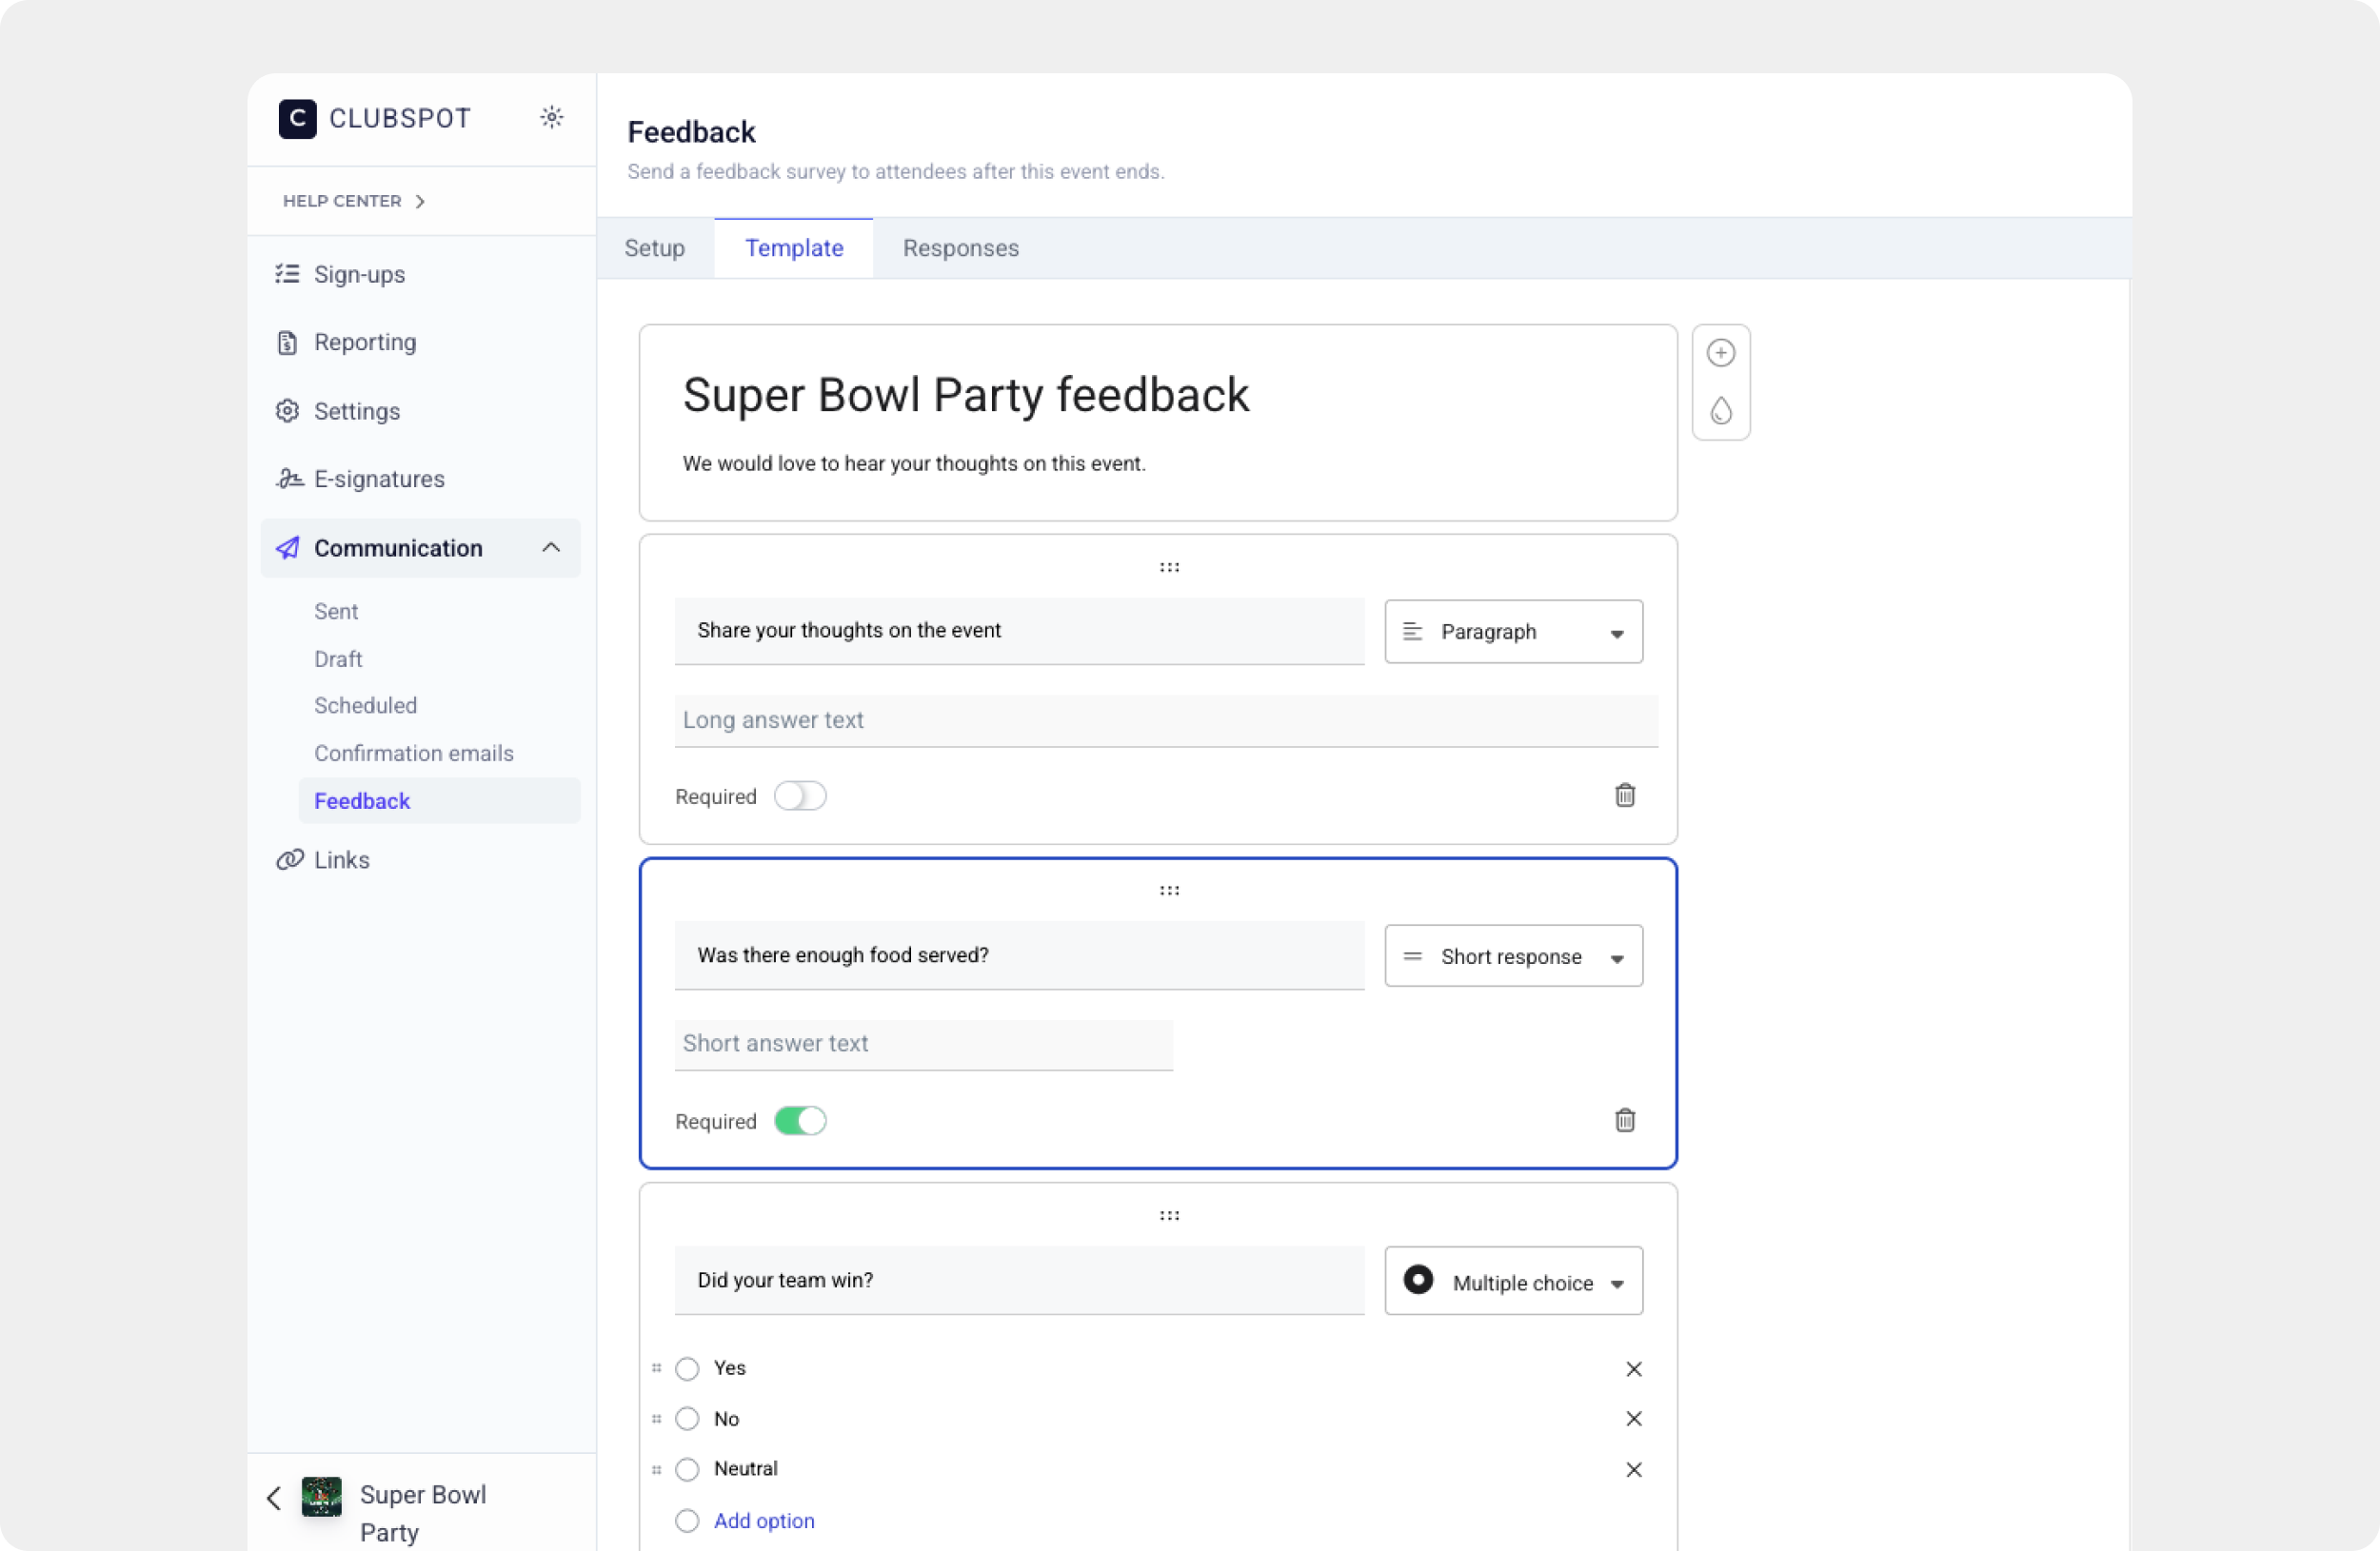Add a new question with plus icon
The height and width of the screenshot is (1551, 2380).
[1720, 353]
